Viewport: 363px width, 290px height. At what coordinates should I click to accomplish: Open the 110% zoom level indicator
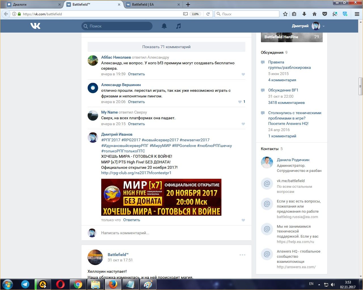point(195,14)
